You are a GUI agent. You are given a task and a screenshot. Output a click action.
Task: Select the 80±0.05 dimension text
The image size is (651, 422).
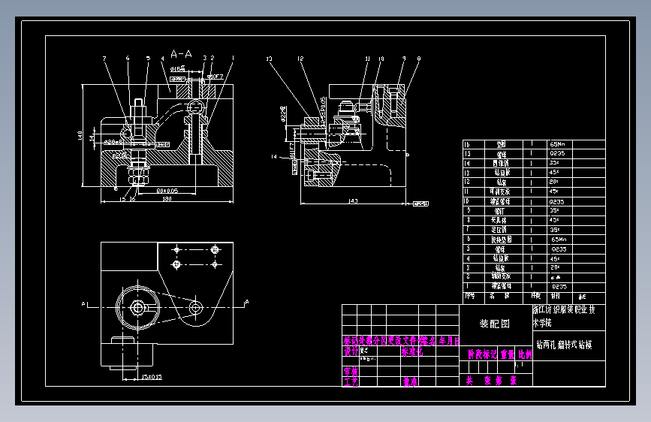(x=167, y=191)
